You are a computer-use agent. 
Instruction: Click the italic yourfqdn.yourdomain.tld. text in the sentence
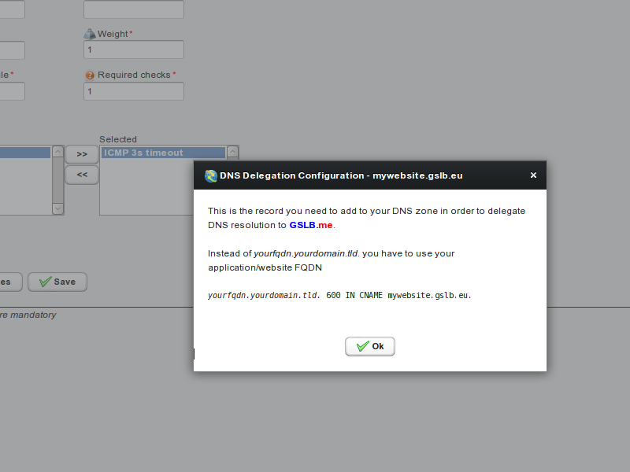click(307, 253)
